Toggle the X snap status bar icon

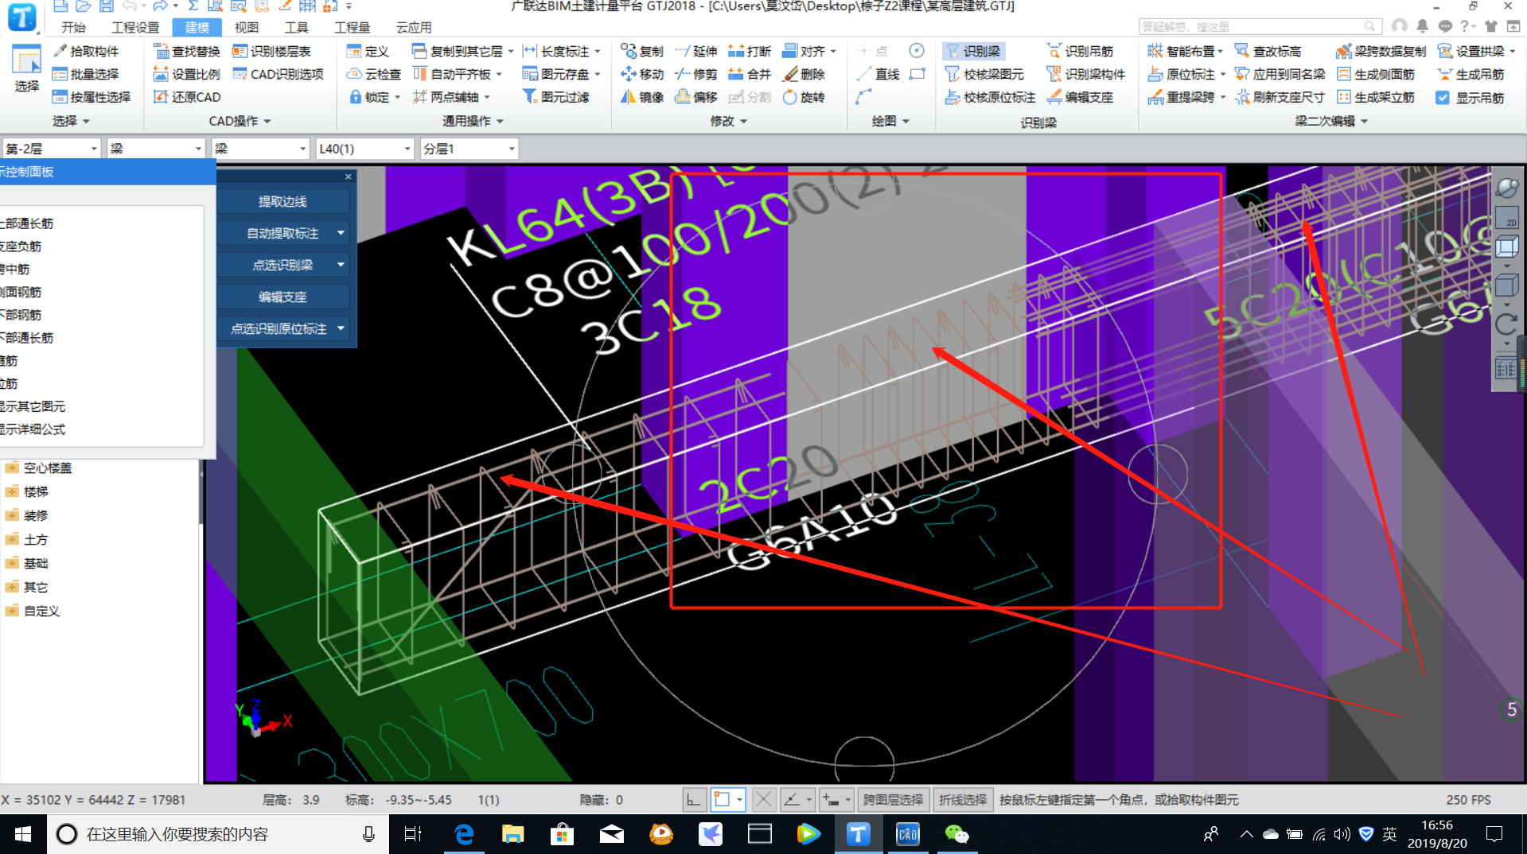coord(763,800)
